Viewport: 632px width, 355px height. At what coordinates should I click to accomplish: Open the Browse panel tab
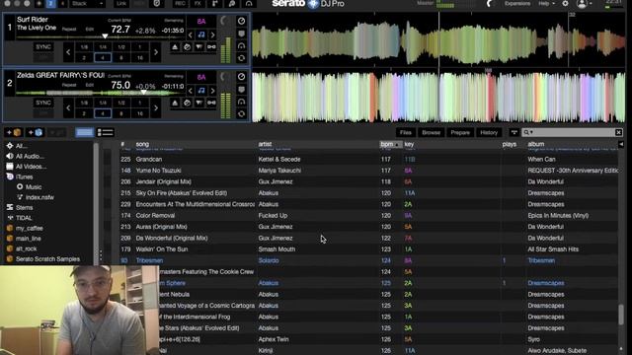(x=431, y=132)
